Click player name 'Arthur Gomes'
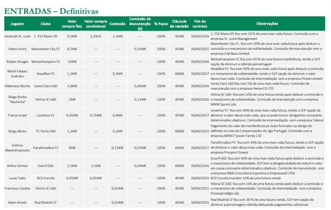The width and height of the screenshot is (331, 210). click(17, 166)
